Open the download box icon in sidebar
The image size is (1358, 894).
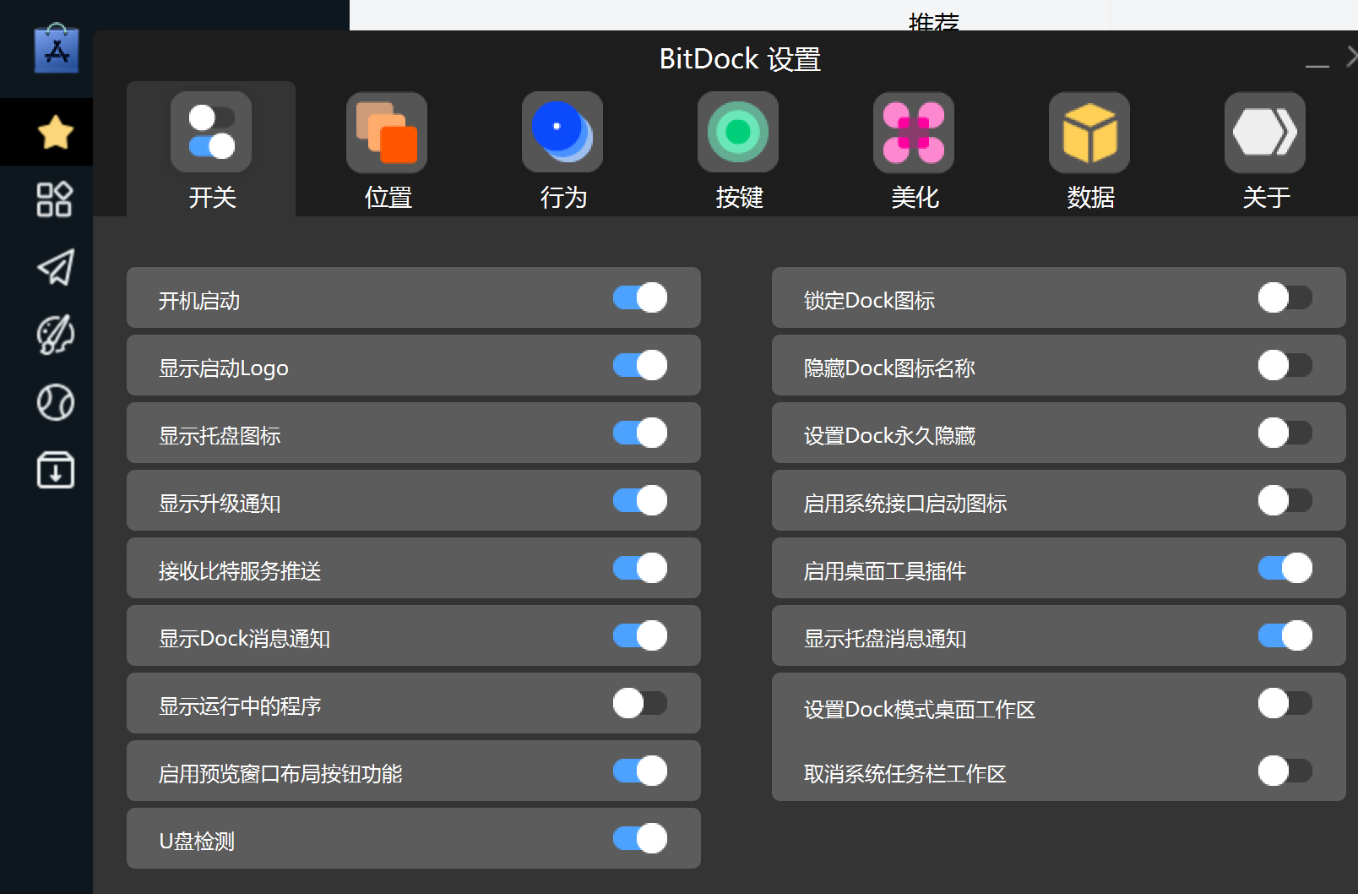coord(56,470)
